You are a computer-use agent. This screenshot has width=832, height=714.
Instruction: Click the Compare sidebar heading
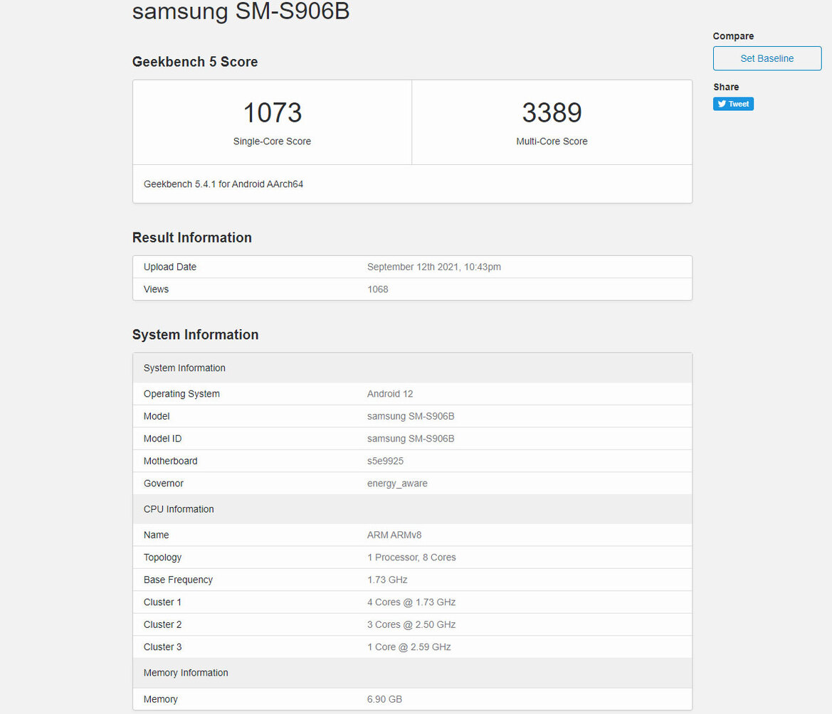[733, 36]
